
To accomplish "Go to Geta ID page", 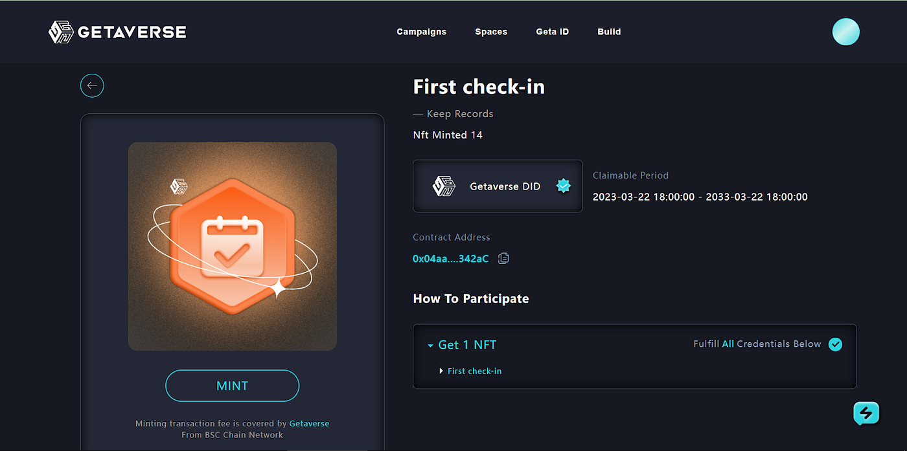I will click(553, 32).
